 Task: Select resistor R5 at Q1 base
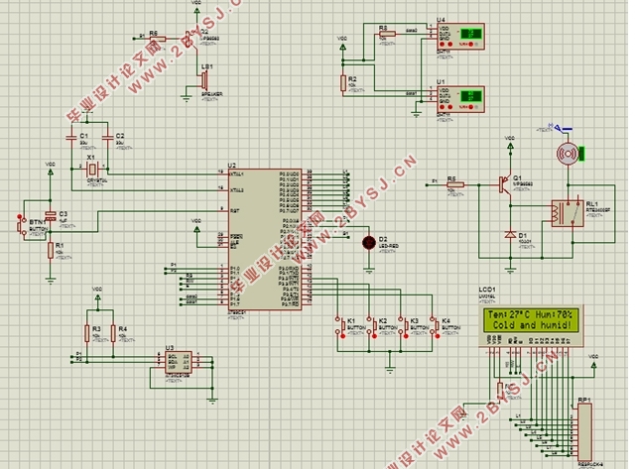[x=455, y=184]
